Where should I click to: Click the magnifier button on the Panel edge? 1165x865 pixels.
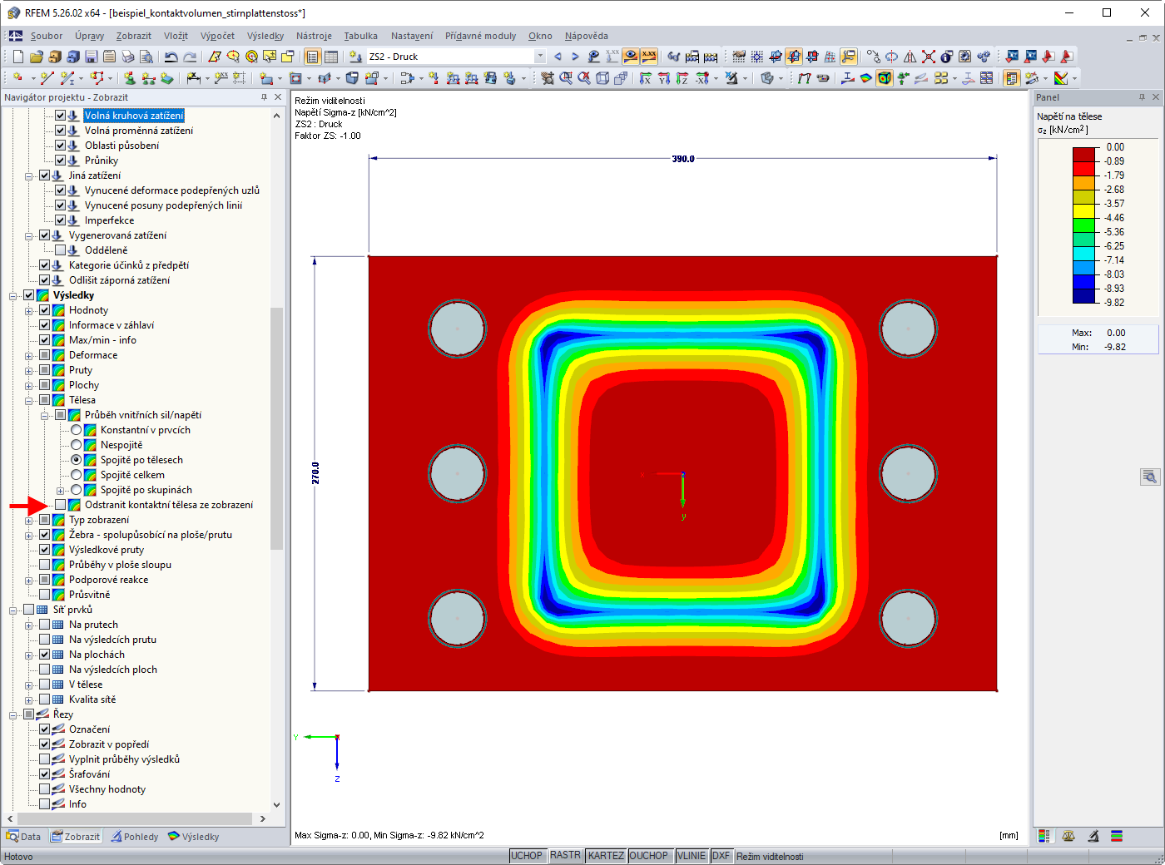[1150, 477]
